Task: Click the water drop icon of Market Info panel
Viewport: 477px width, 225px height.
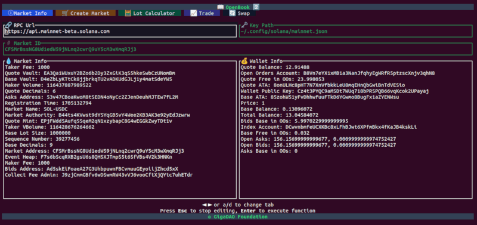Action: coord(8,61)
